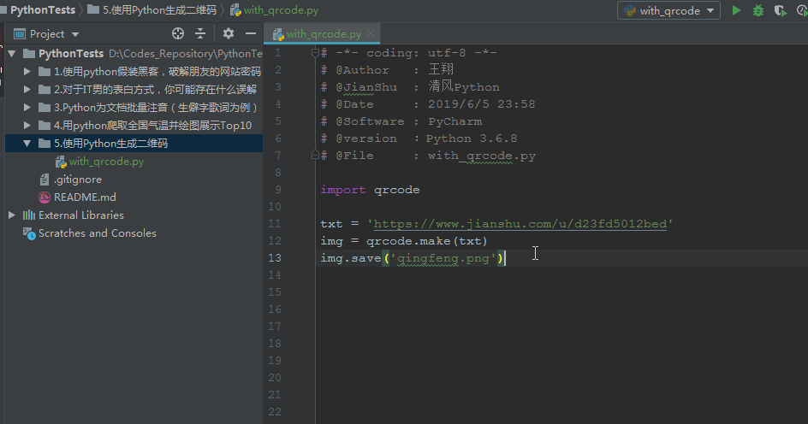Collapse the PythonTests root folder
The width and height of the screenshot is (808, 424).
pos(12,54)
